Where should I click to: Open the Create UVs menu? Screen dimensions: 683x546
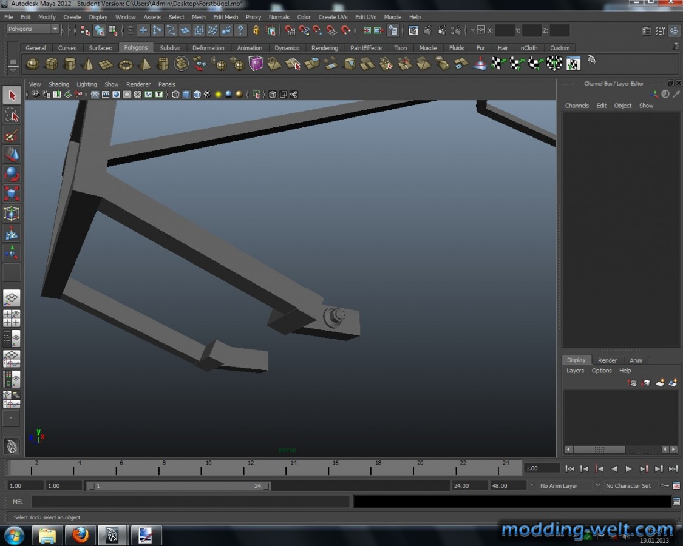click(333, 17)
